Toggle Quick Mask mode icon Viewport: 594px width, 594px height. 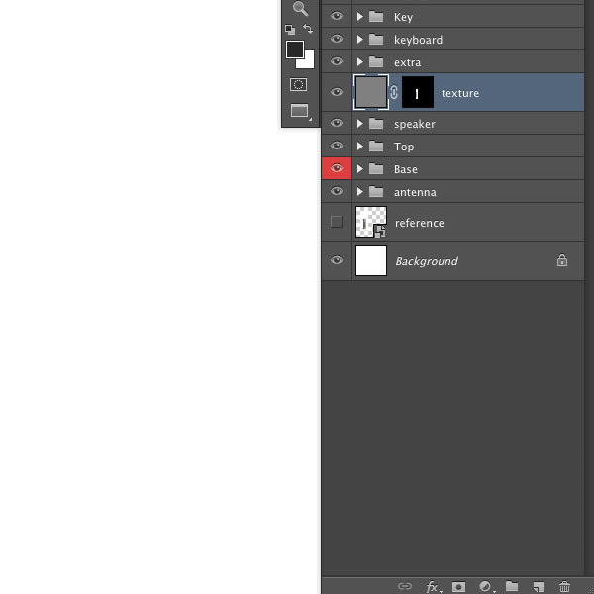(299, 84)
